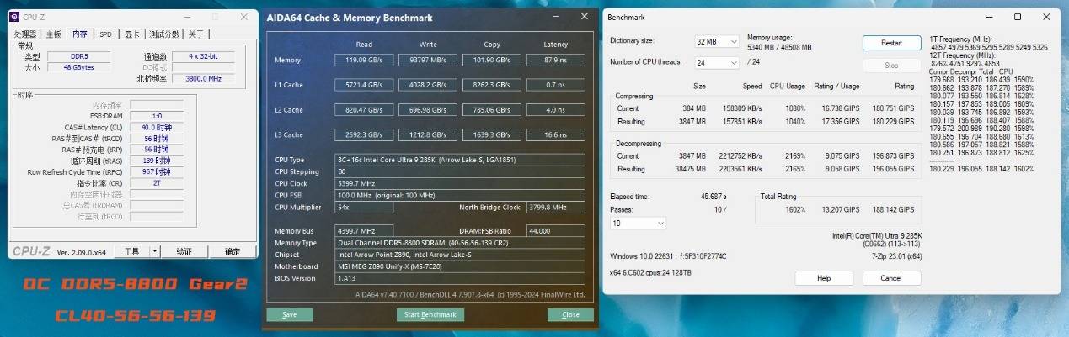
Task: Open the 关于 about tab
Action: pos(195,34)
